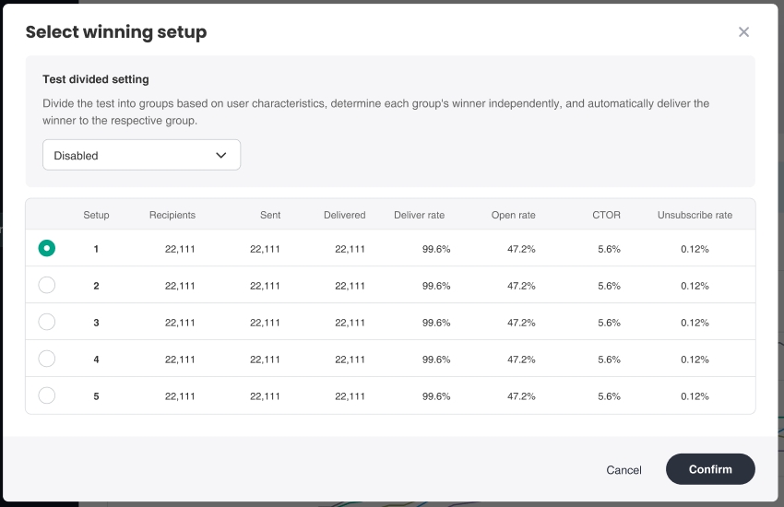Click the dropdown chevron arrow beside Disabled
Image resolution: width=784 pixels, height=507 pixels.
(x=221, y=155)
